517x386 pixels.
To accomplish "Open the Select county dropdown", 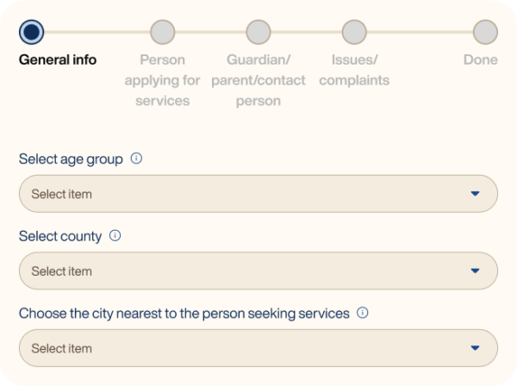I will point(258,271).
